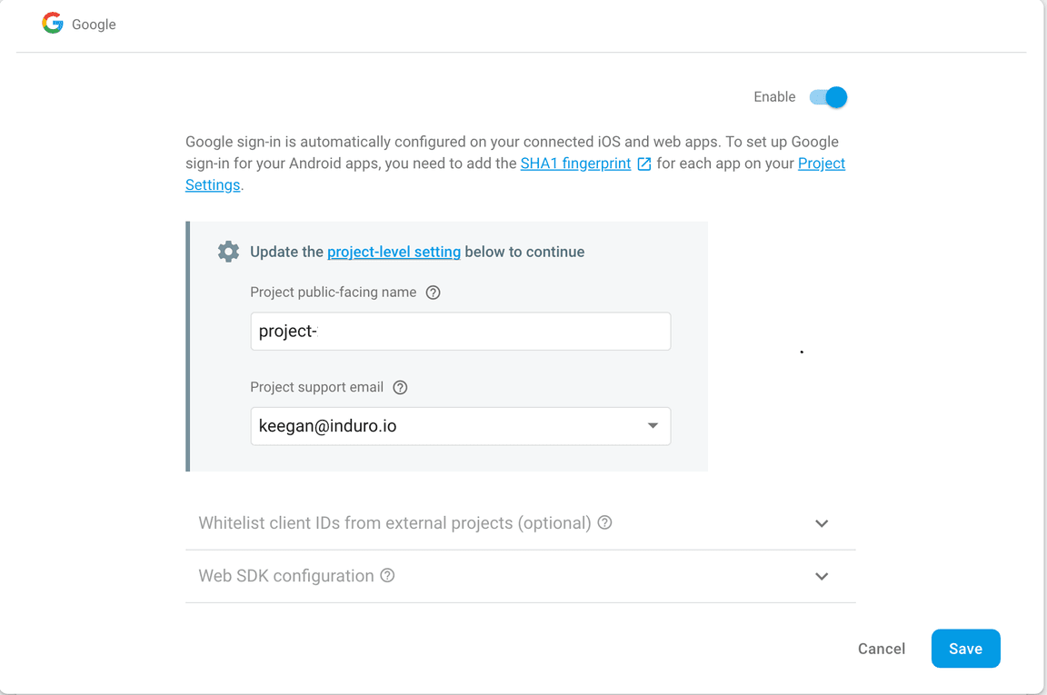Expand the Web SDK configuration section
Screen dimensions: 1047x695
pos(822,576)
